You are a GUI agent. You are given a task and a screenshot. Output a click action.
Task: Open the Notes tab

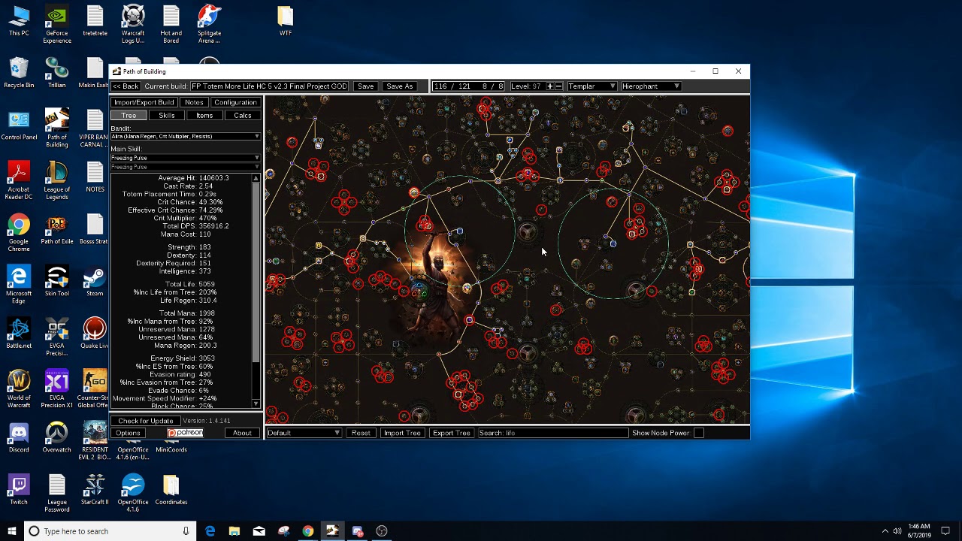pos(194,102)
